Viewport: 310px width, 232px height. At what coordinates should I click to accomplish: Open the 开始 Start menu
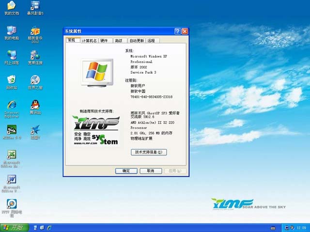tap(14, 227)
